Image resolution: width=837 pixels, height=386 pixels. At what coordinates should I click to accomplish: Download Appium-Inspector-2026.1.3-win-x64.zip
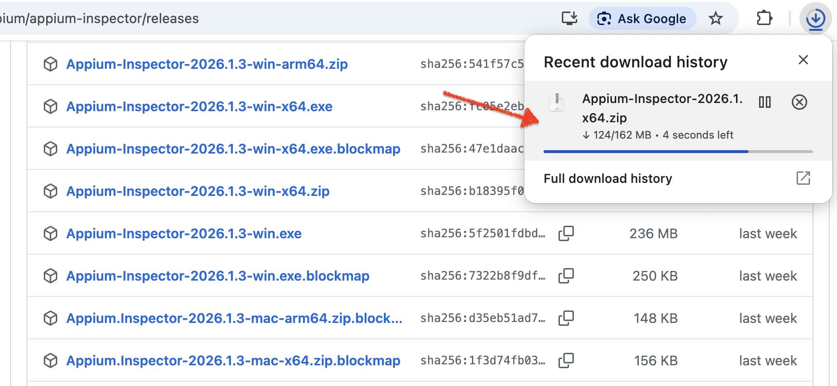pyautogui.click(x=198, y=191)
